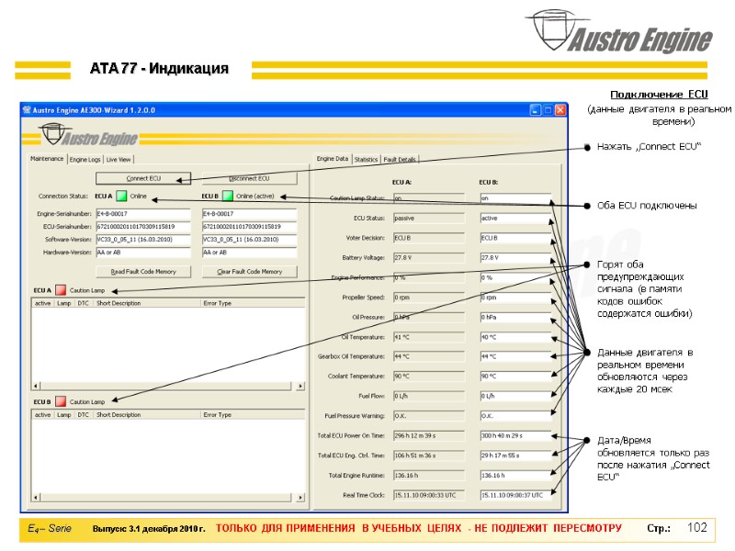Click ECU B Oil Temperature value 40 °C
The width and height of the screenshot is (735, 551).
515,337
